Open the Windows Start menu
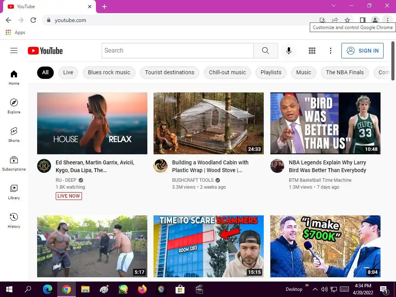 tap(9, 289)
